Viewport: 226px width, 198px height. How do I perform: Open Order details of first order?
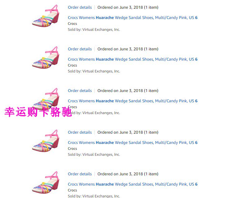pos(80,7)
